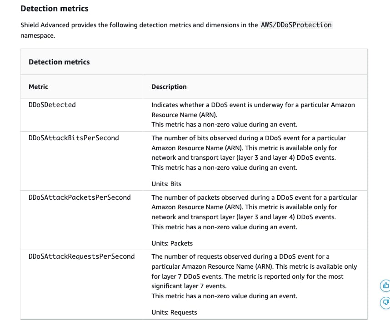
Task: Click the DDoSAttackPacketsPerSecond metric name
Action: pyautogui.click(x=80, y=197)
